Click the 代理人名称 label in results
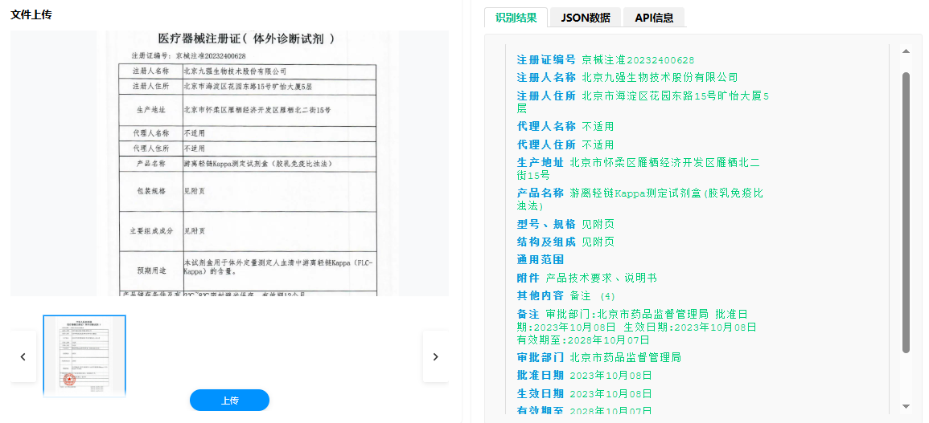This screenshot has width=929, height=423. pos(546,127)
